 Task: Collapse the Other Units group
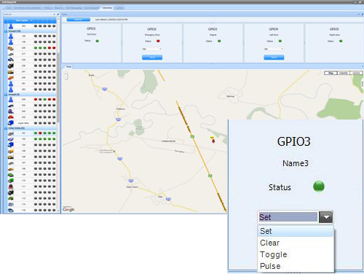coord(6,128)
